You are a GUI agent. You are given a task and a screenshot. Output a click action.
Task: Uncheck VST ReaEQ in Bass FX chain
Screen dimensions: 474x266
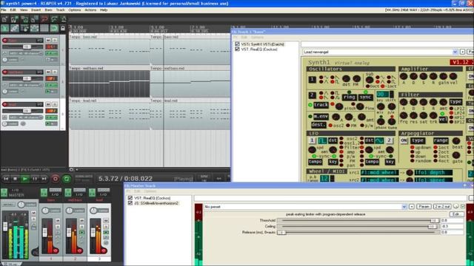[237, 50]
